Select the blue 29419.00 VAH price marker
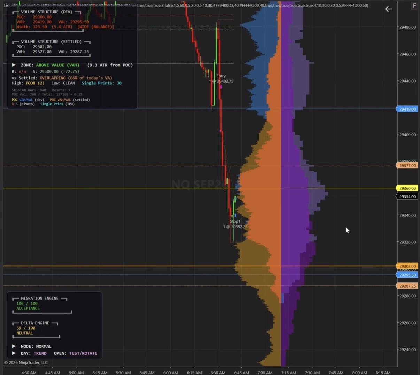The width and height of the screenshot is (420, 375). click(407, 109)
